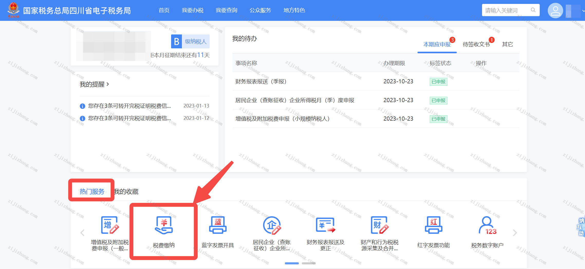
Task: Click the 办理期限 column header
Action: click(x=394, y=63)
